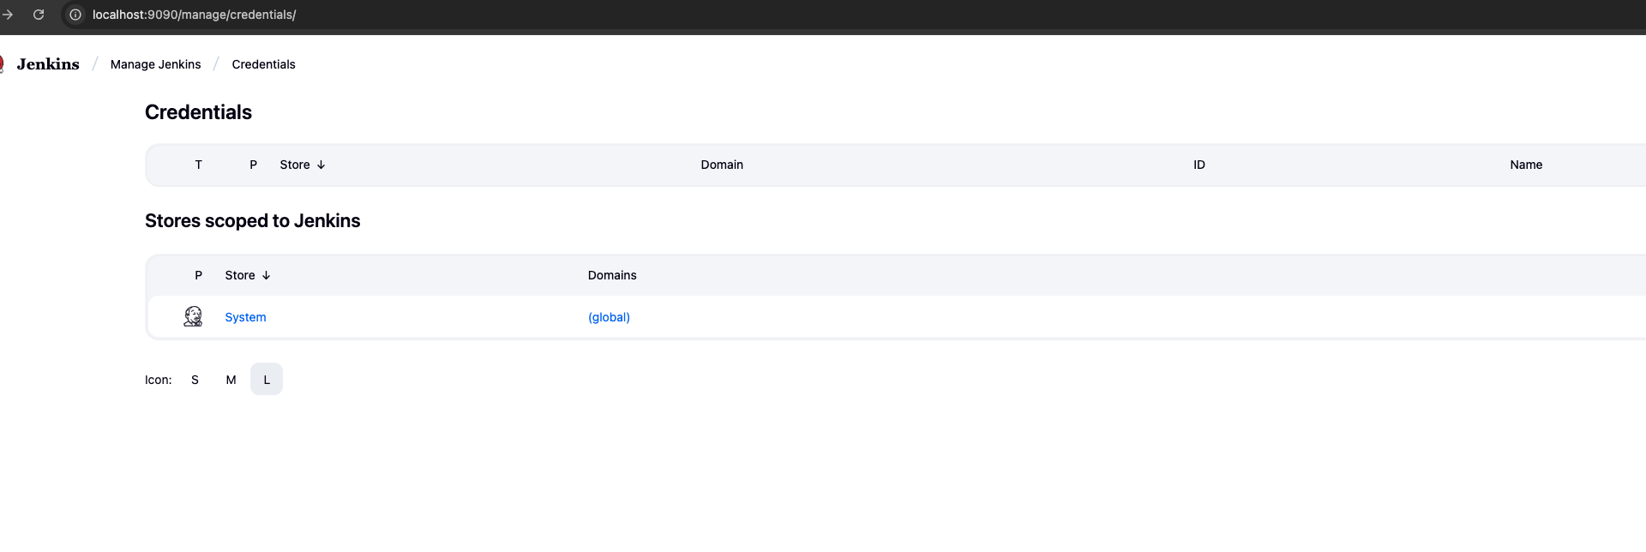The width and height of the screenshot is (1646, 552).
Task: Click the P header in Stores table
Action: tap(198, 275)
